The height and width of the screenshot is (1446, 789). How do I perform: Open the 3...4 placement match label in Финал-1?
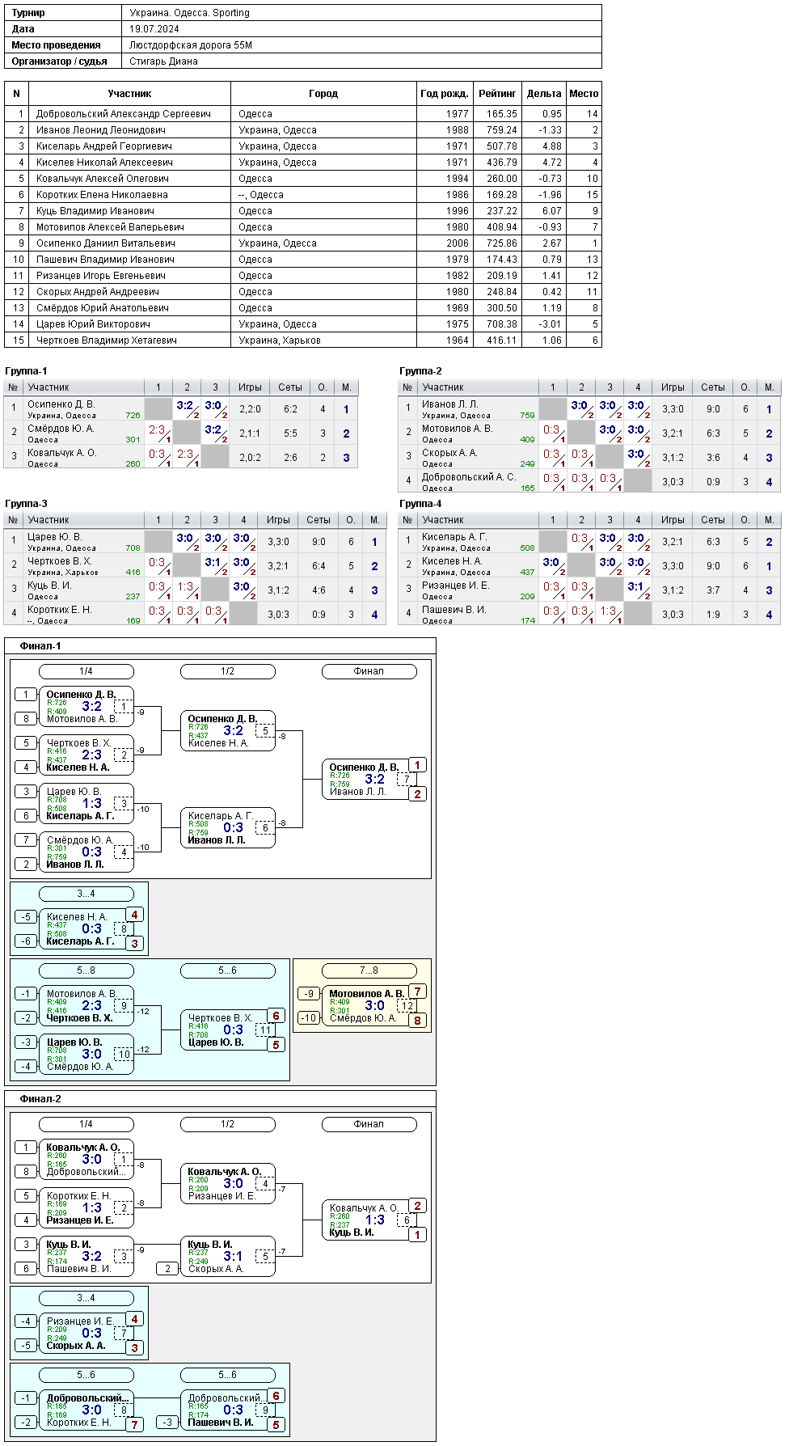click(x=86, y=894)
